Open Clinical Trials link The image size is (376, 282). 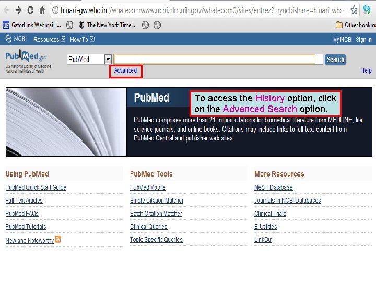coord(271,213)
